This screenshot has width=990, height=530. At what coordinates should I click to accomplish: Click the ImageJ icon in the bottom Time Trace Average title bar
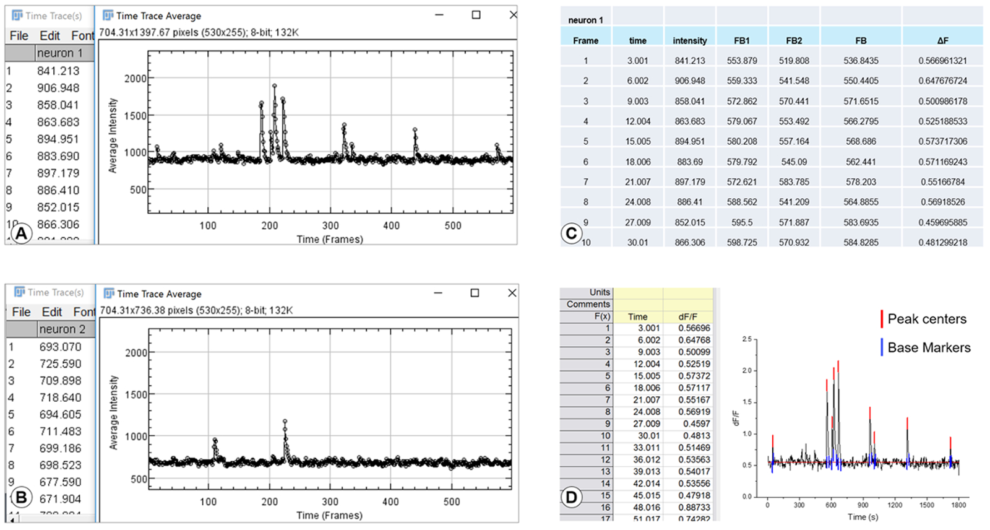coord(109,293)
